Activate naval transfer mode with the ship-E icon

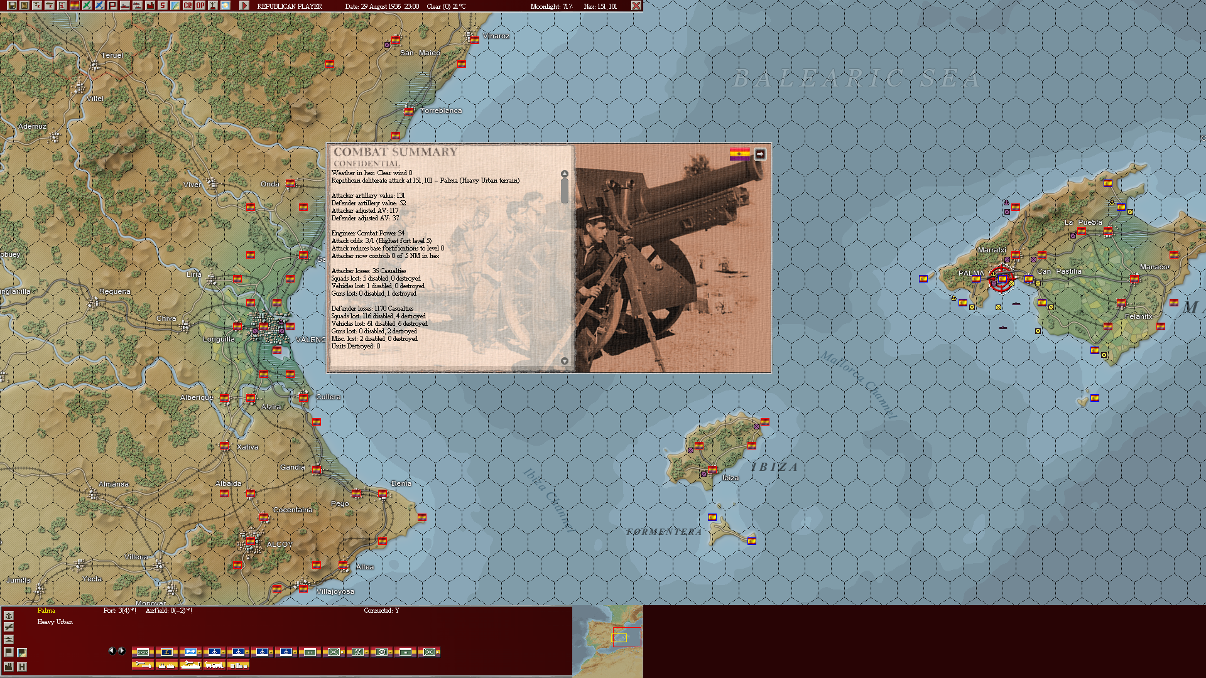coord(49,6)
